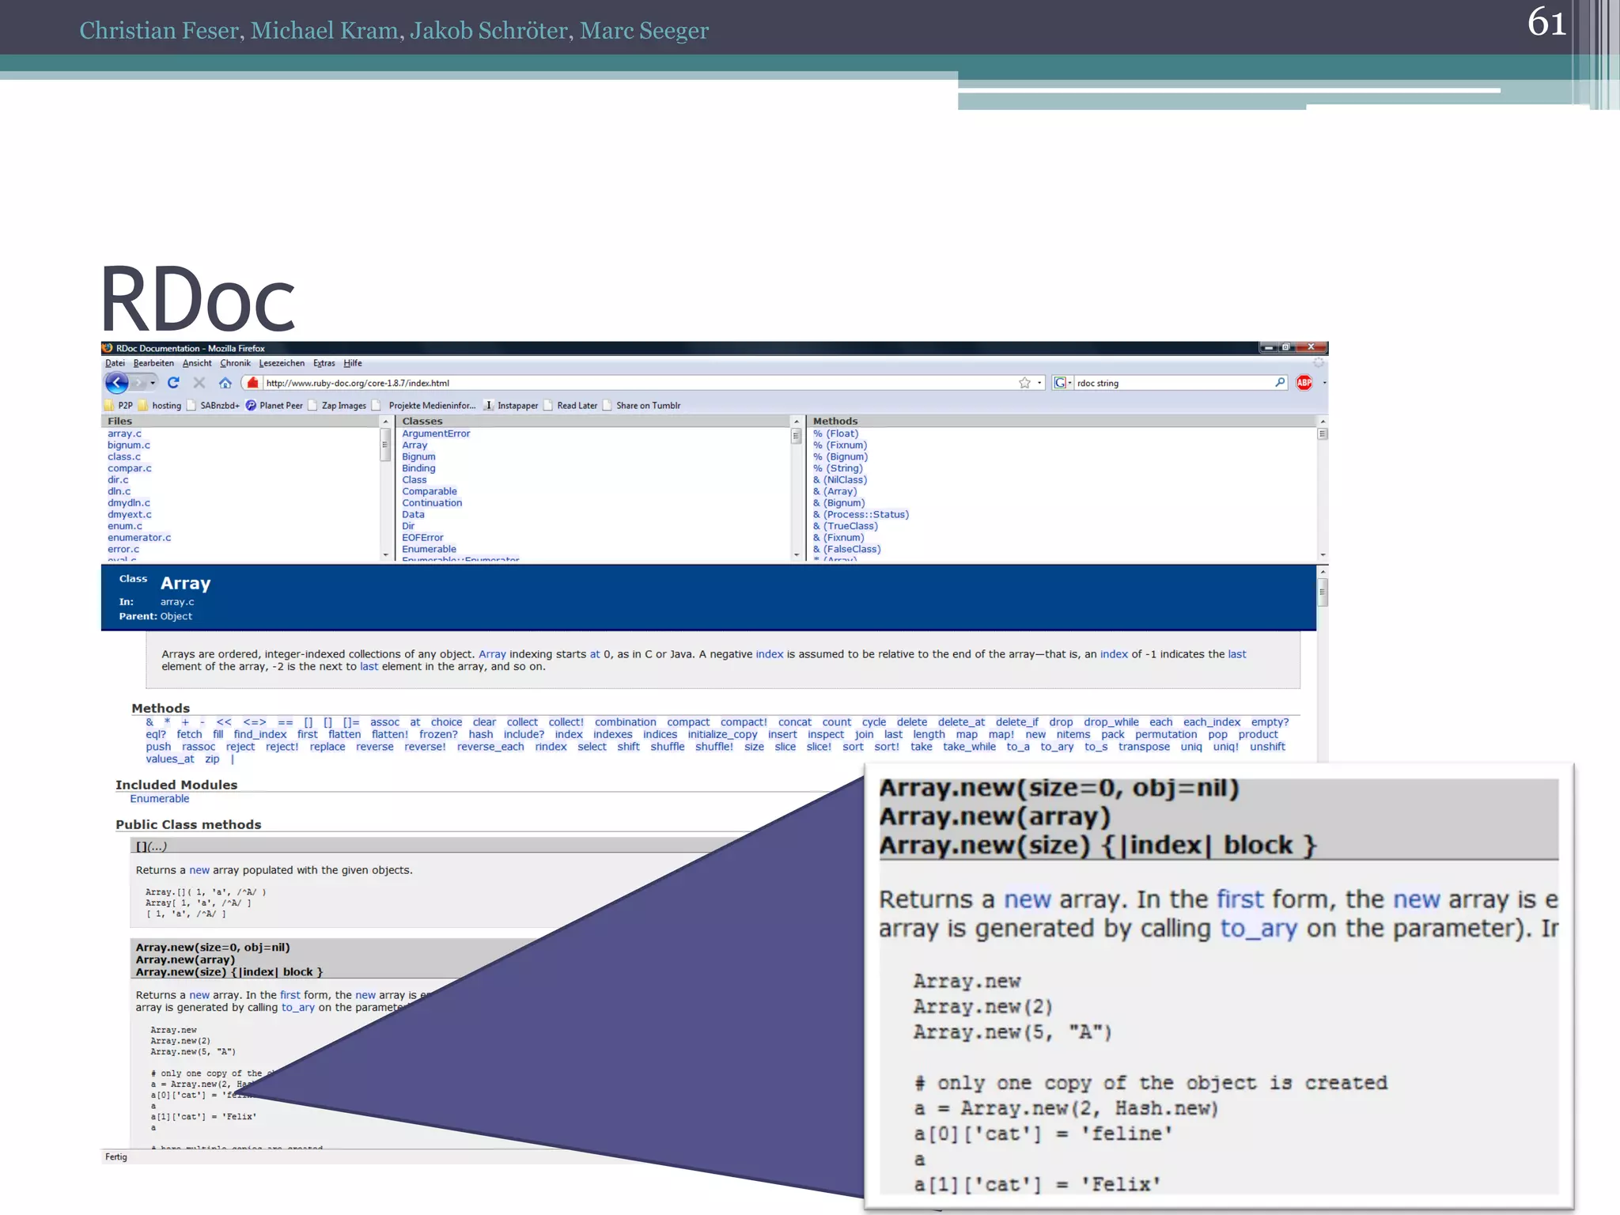Click the Instapaper bookmark
The width and height of the screenshot is (1620, 1215).
[x=511, y=406]
